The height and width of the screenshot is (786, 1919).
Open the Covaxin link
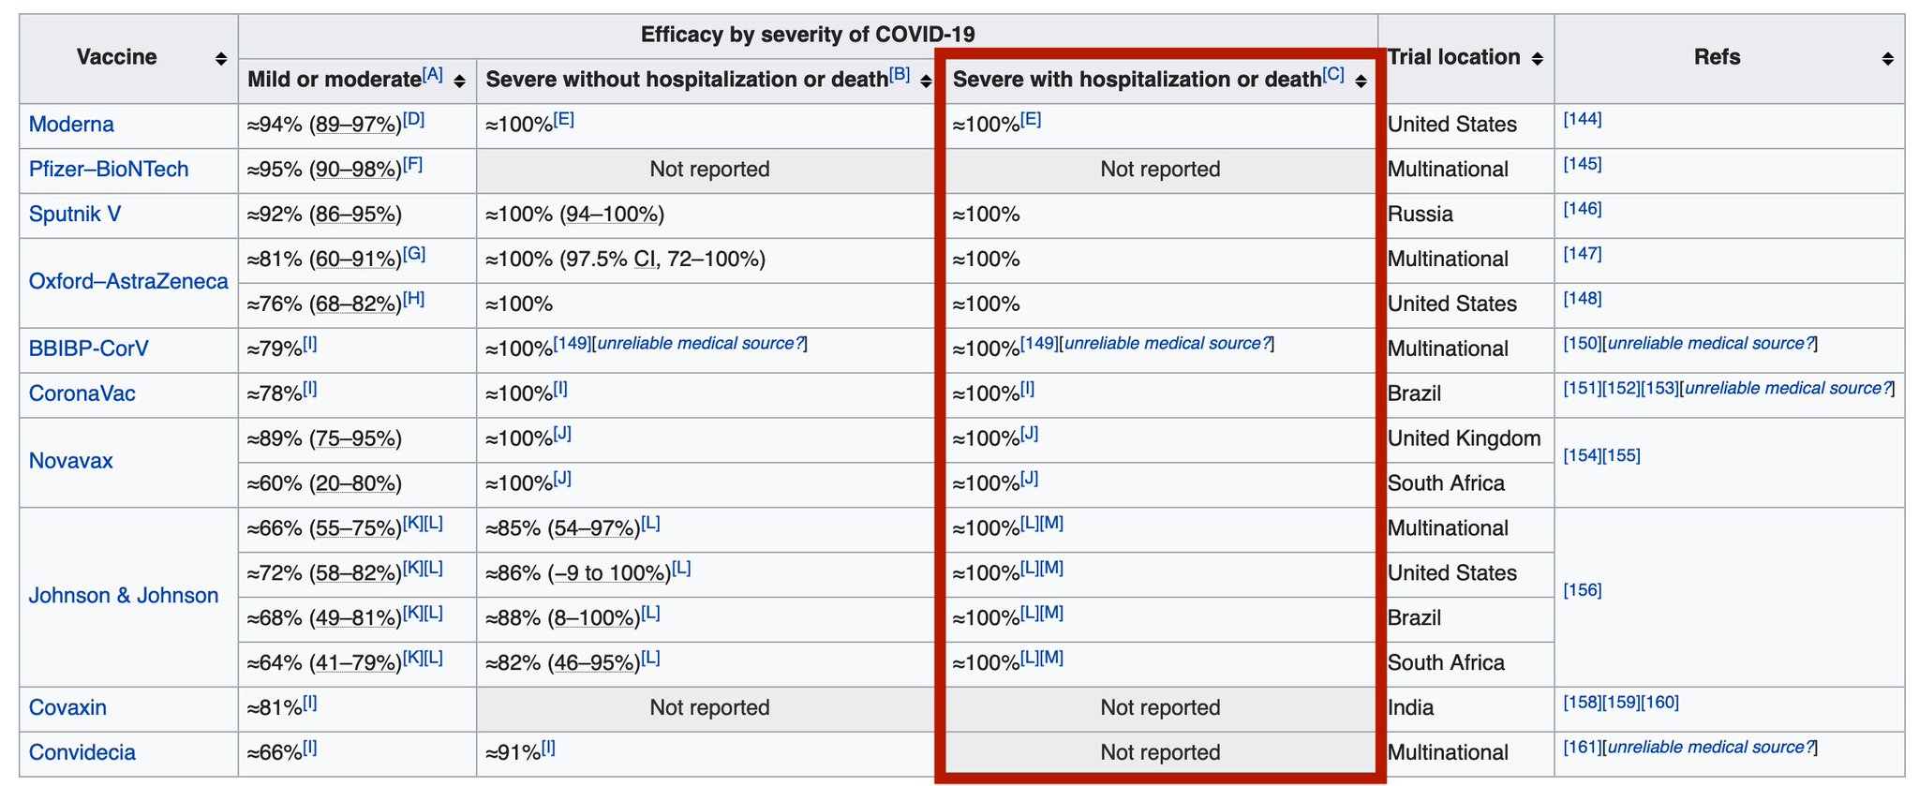67,708
